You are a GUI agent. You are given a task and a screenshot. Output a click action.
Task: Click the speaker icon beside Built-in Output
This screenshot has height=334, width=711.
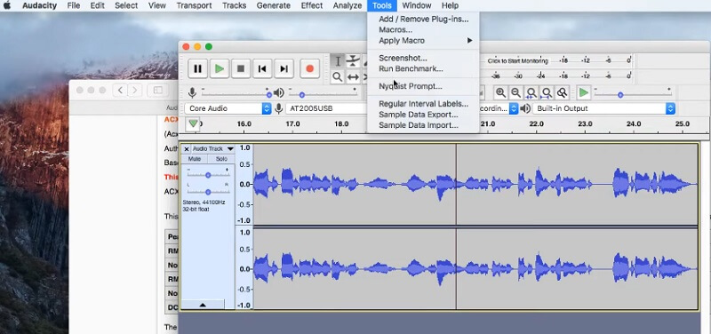pyautogui.click(x=525, y=108)
